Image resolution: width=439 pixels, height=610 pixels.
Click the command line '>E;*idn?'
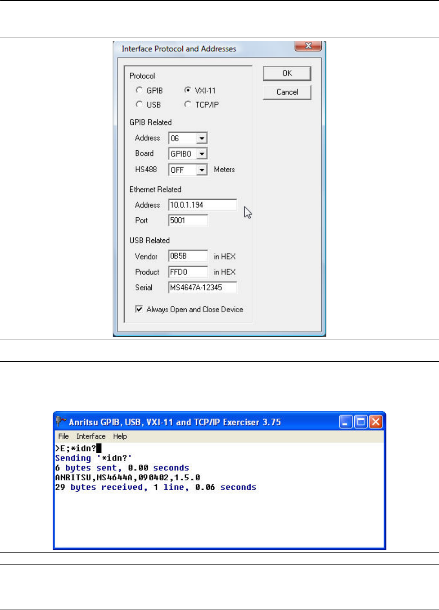78,448
